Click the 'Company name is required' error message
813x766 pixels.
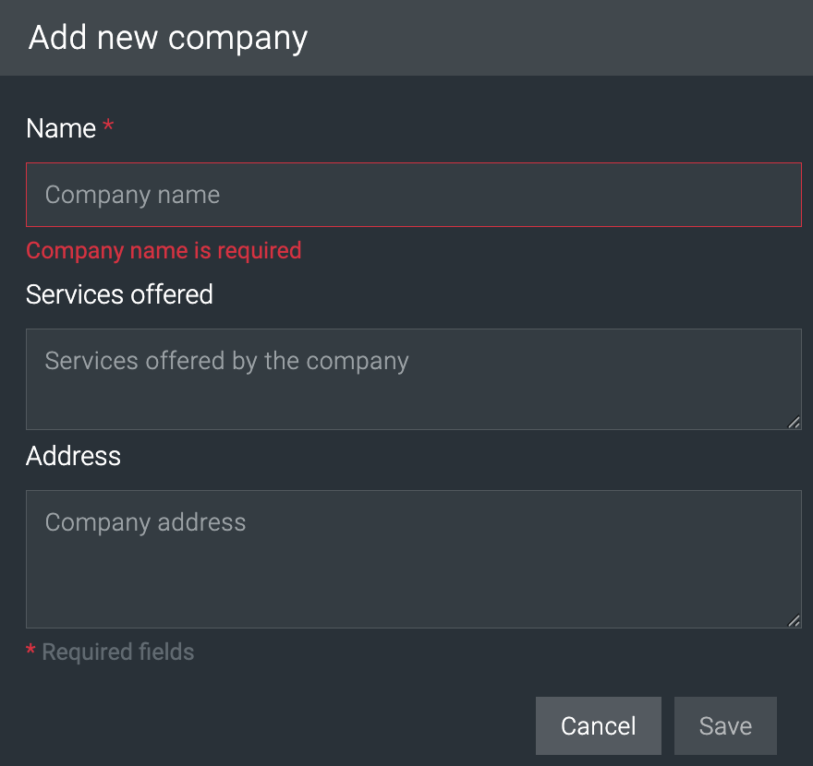click(164, 250)
